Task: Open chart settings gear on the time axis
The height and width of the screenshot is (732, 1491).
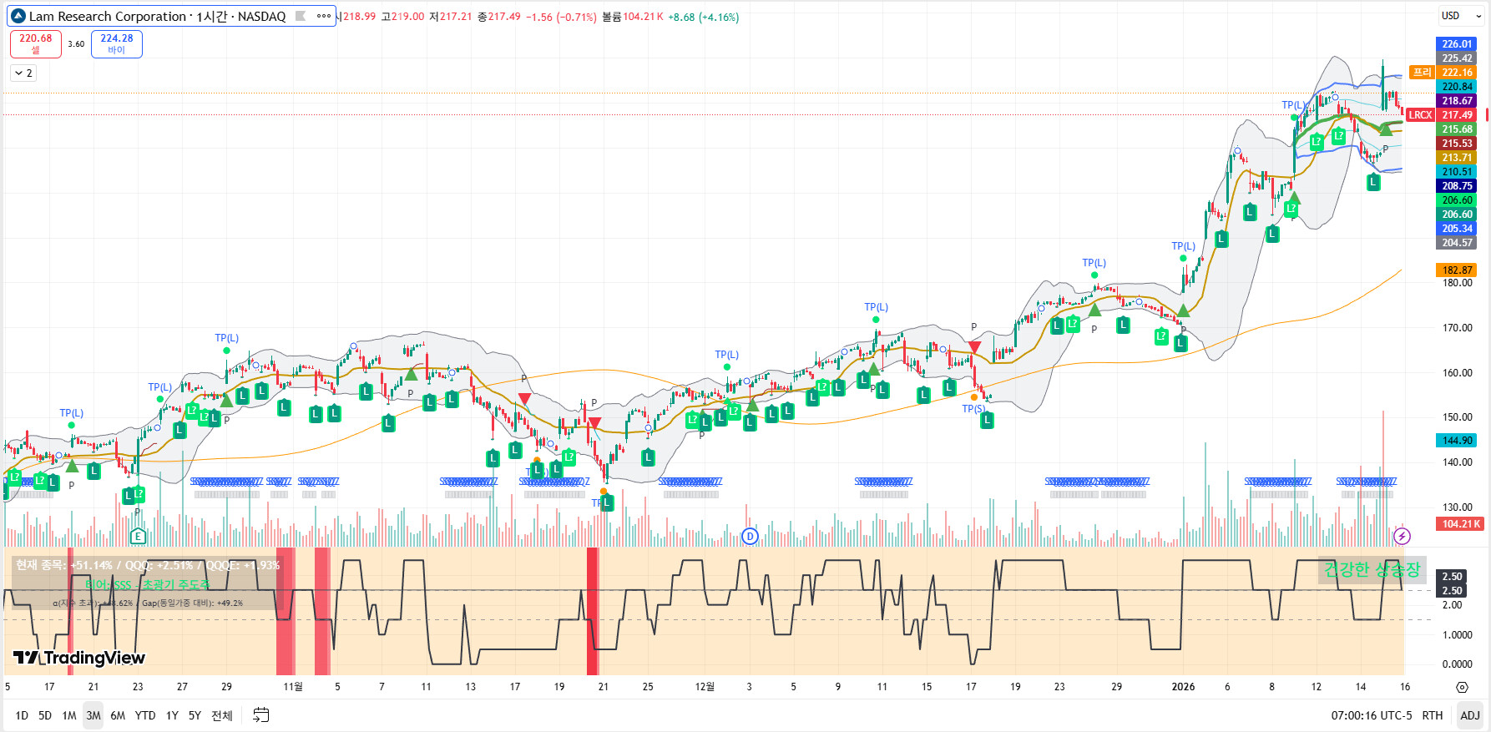Action: pyautogui.click(x=1462, y=687)
